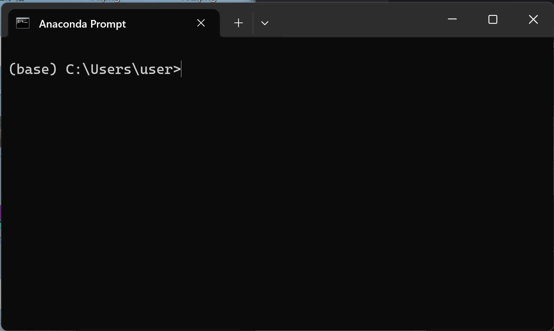The image size is (554, 331).
Task: Click the background window strip above the tab
Action: point(128,1)
